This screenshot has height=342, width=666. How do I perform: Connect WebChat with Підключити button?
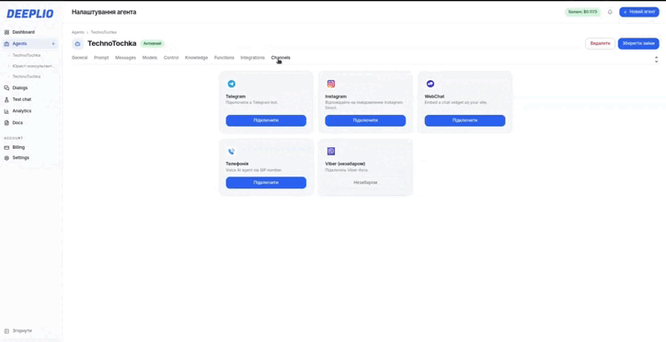point(465,120)
